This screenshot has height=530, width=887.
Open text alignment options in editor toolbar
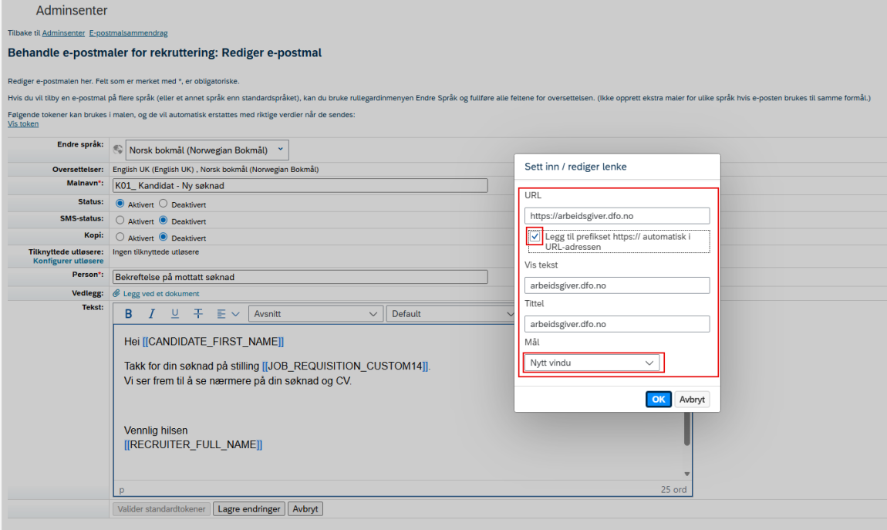point(228,314)
